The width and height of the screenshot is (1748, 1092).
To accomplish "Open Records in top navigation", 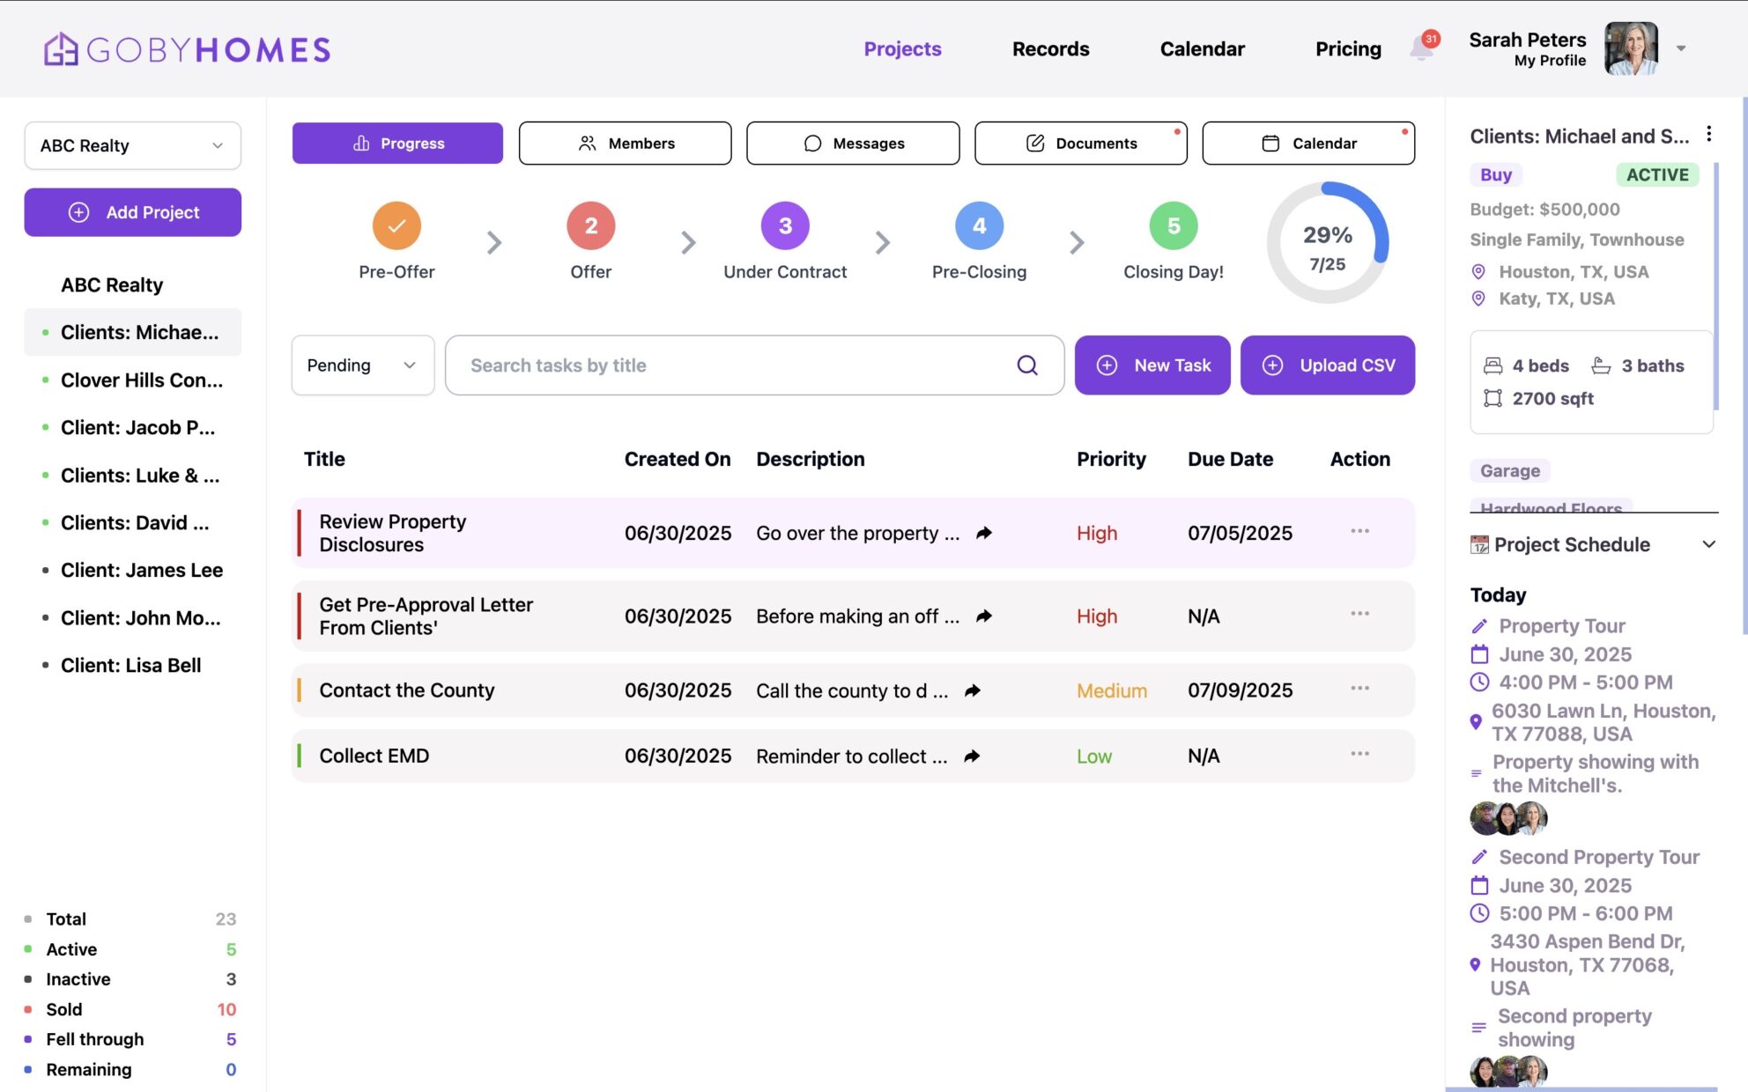I will point(1050,48).
